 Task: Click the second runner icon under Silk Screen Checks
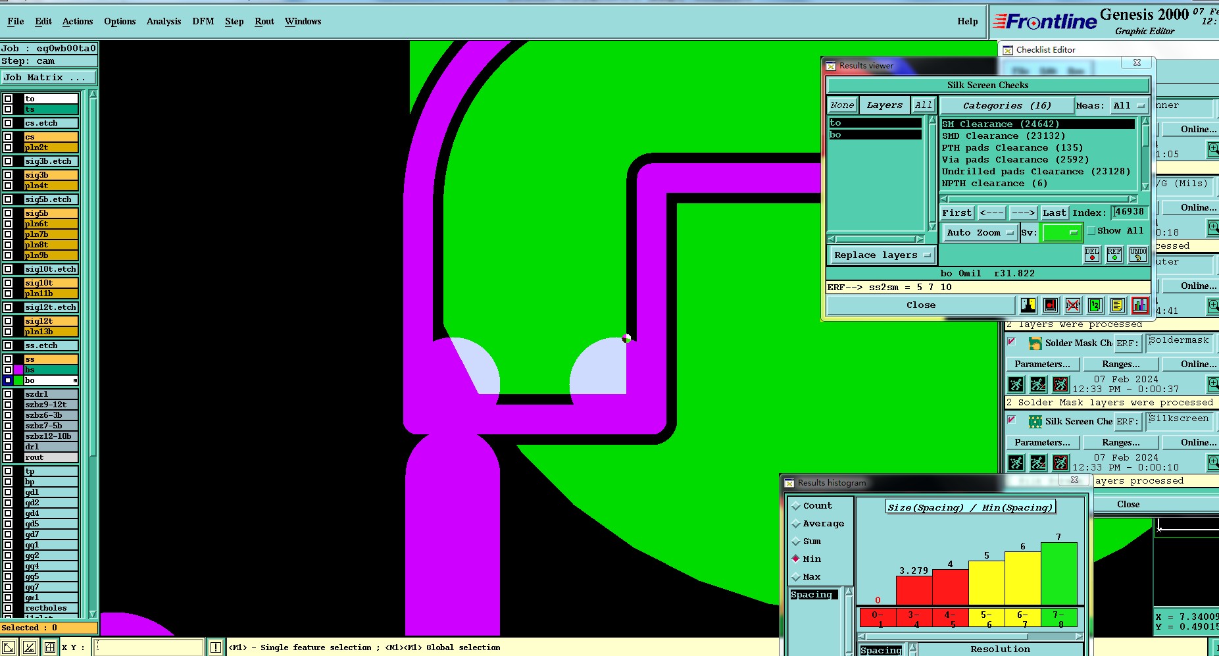pos(1039,463)
